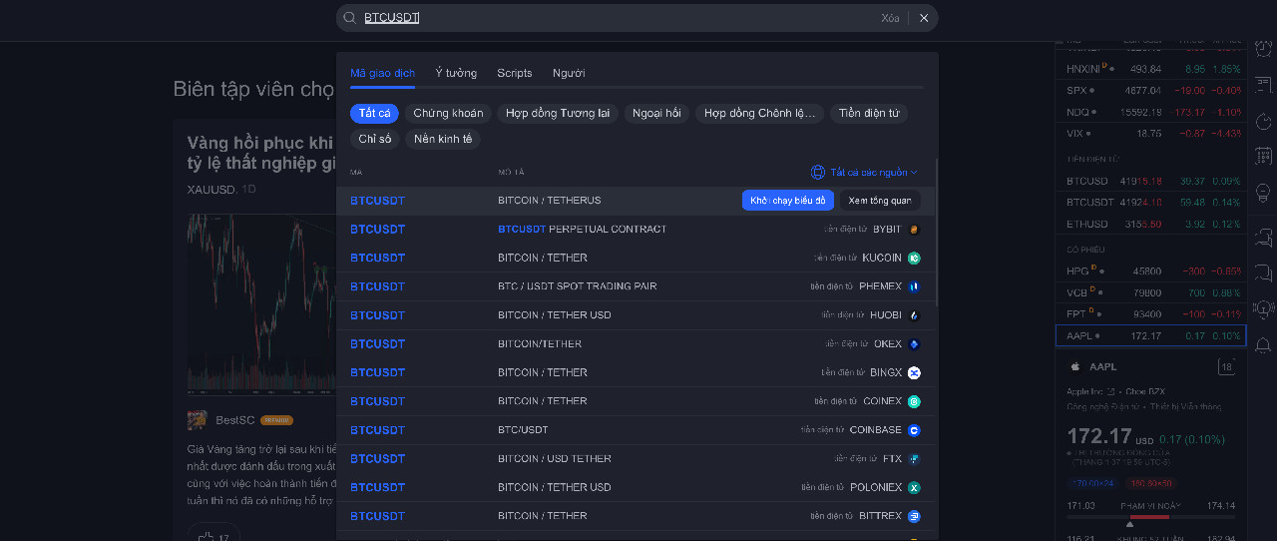Filter results by Tiền điện tử
The height and width of the screenshot is (541, 1277).
point(869,113)
